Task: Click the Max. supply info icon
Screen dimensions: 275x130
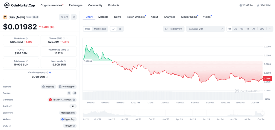Action: [x=65, y=61]
